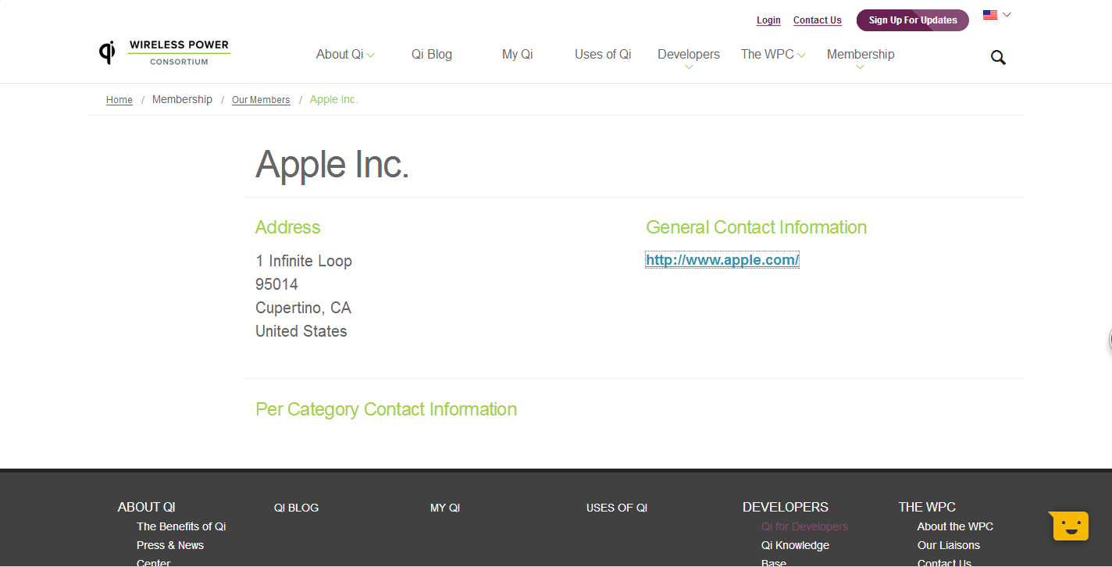Go to Home breadcrumb link

[119, 100]
